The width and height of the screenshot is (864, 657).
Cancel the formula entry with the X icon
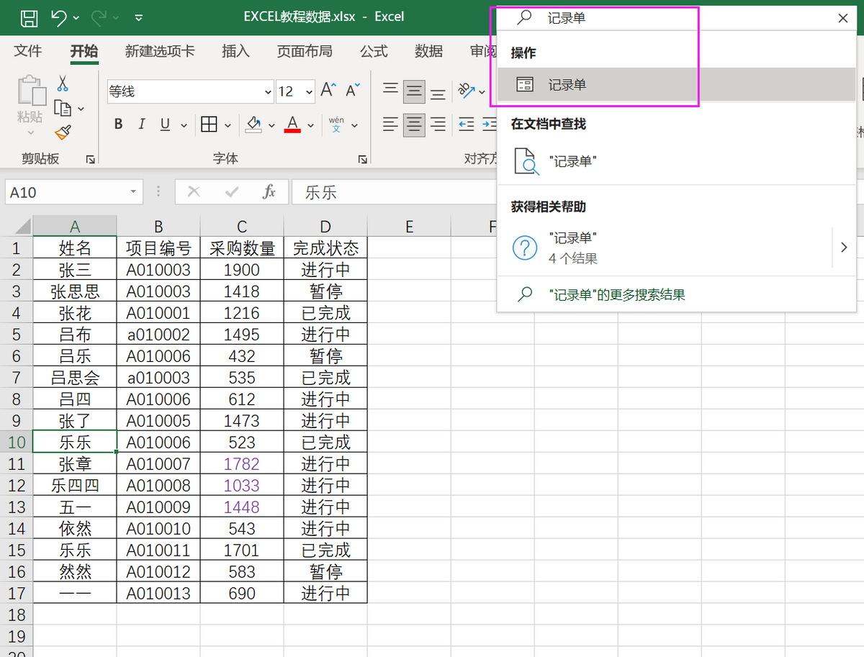(194, 192)
